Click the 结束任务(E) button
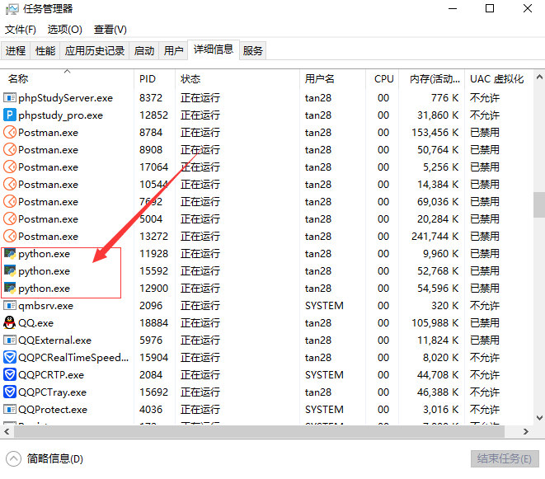Image resolution: width=545 pixels, height=479 pixels. pos(505,459)
